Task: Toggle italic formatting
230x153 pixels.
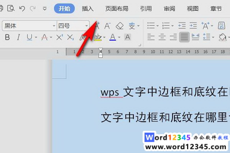Action: point(18,37)
